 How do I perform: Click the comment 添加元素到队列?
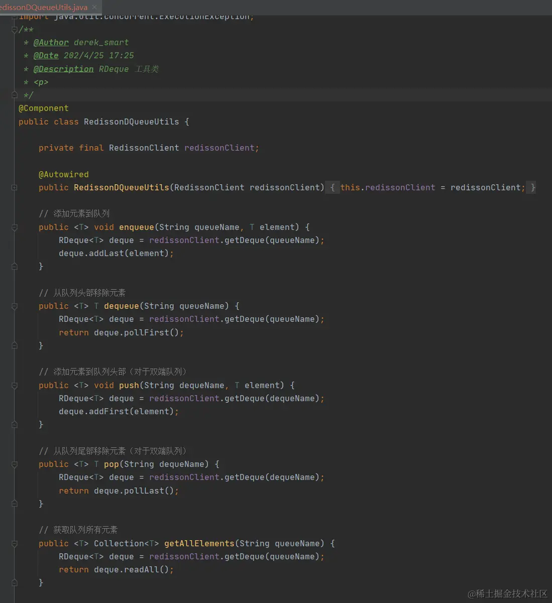coord(74,213)
